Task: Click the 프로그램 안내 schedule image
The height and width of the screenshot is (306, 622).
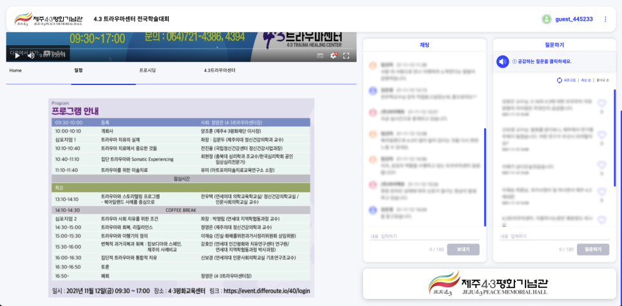Action: 181,198
